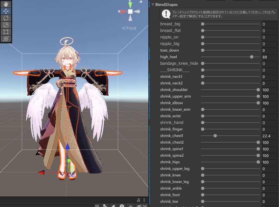Click the shrink_knee slider handle
Viewport: 279px width, 207px height.
(x=203, y=175)
